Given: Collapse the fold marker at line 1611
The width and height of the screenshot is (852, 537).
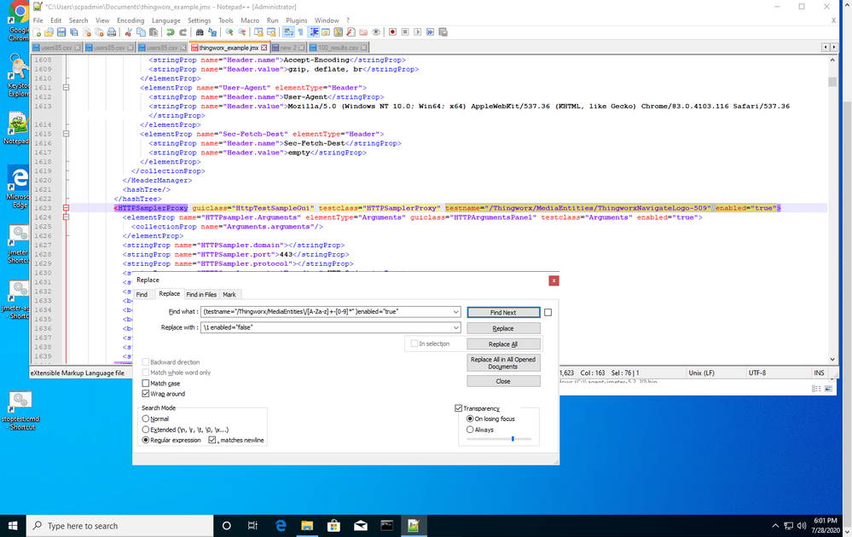Looking at the screenshot, I should (x=66, y=88).
